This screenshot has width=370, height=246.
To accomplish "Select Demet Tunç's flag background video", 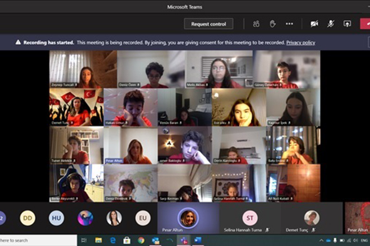I will click(x=76, y=107).
